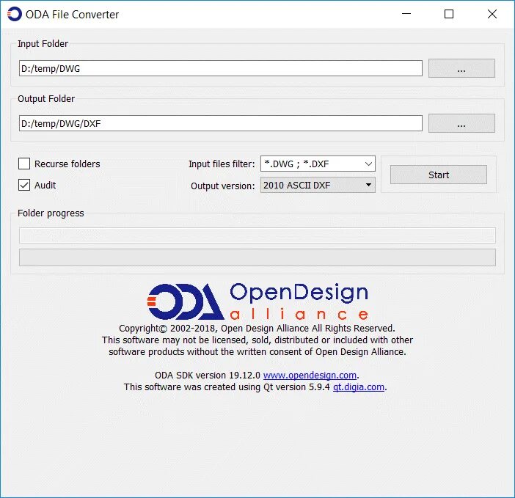Image resolution: width=515 pixels, height=498 pixels.
Task: Start the file conversion
Action: point(439,175)
